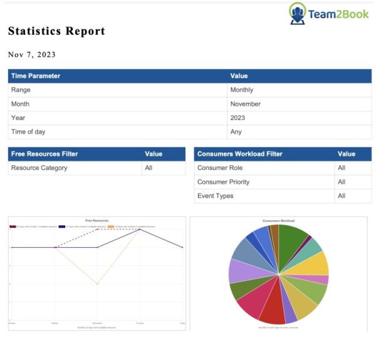Viewport: 376px width, 338px height.
Task: Click the Consumers Workload chart title
Action: [278, 221]
